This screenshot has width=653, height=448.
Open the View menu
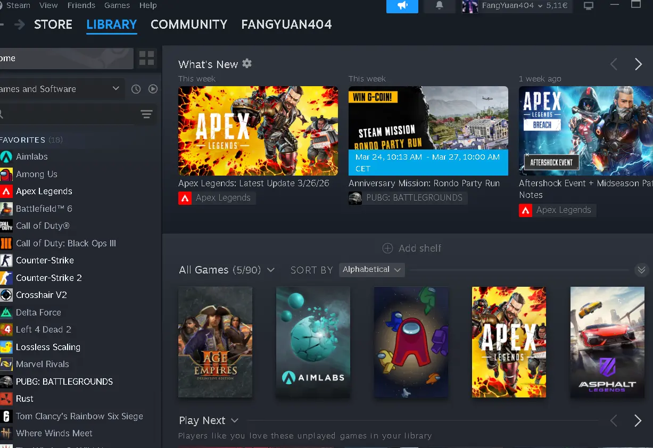coord(48,5)
